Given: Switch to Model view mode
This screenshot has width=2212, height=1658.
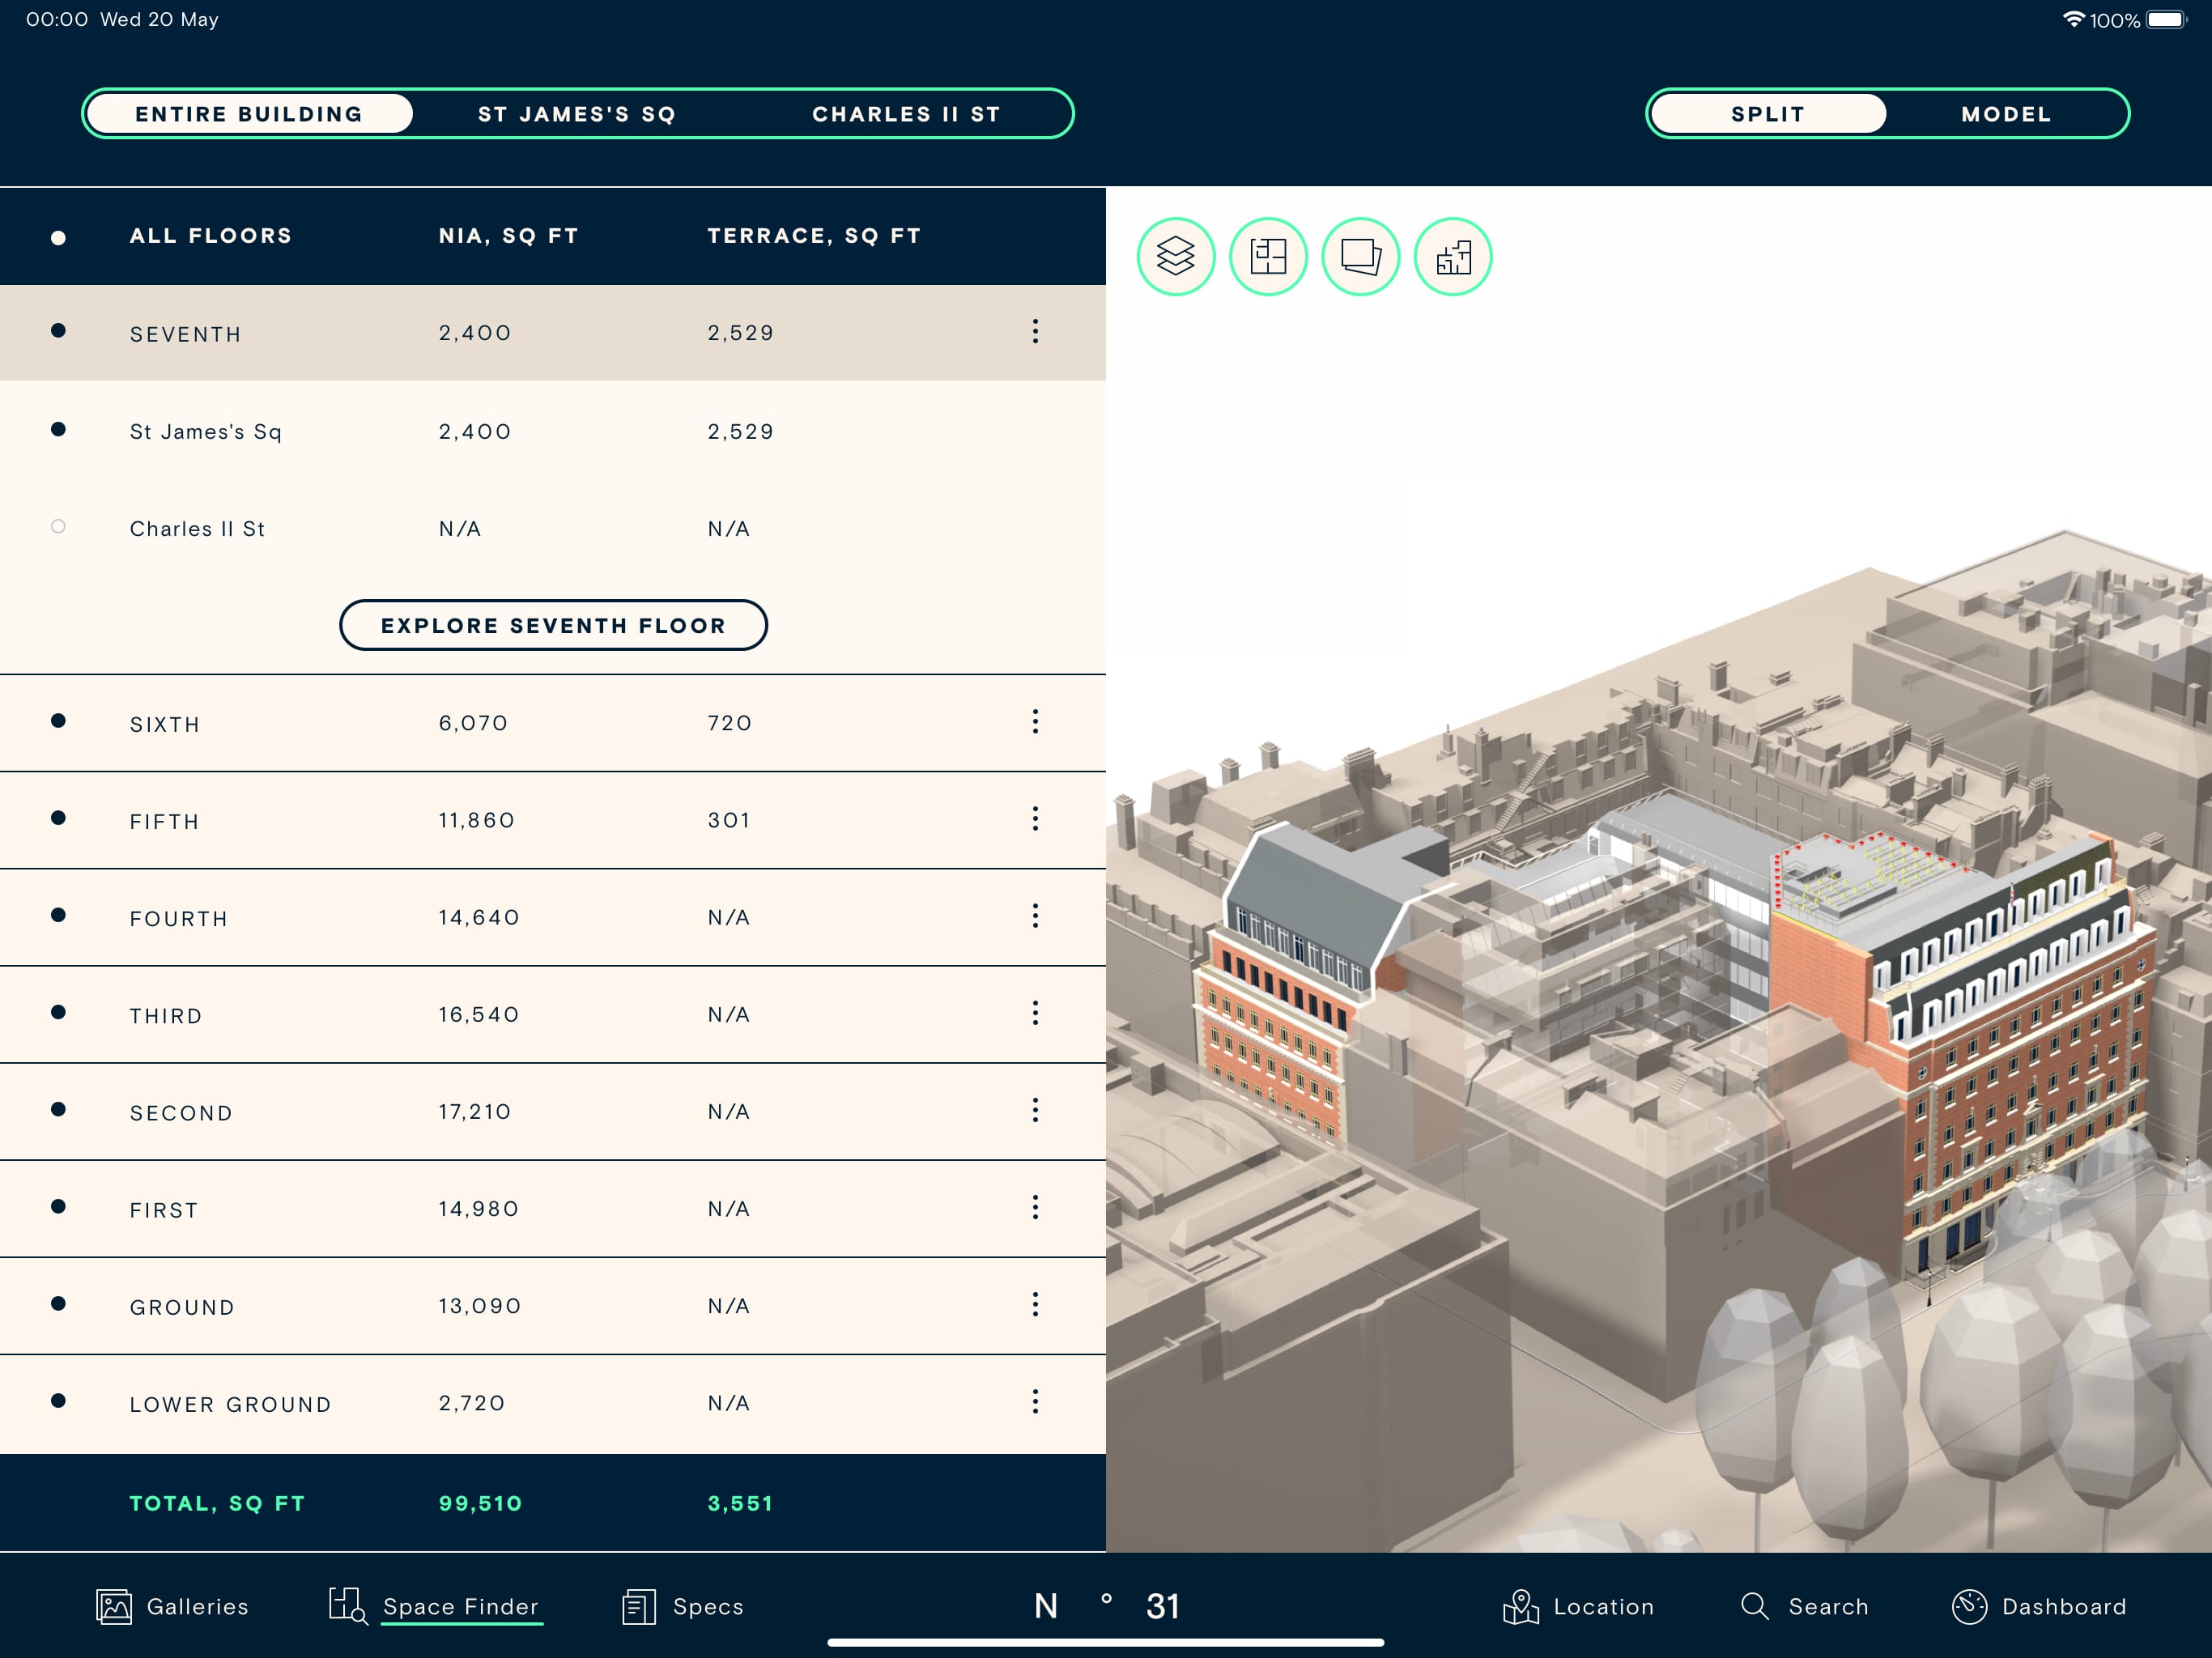Looking at the screenshot, I should [2006, 114].
